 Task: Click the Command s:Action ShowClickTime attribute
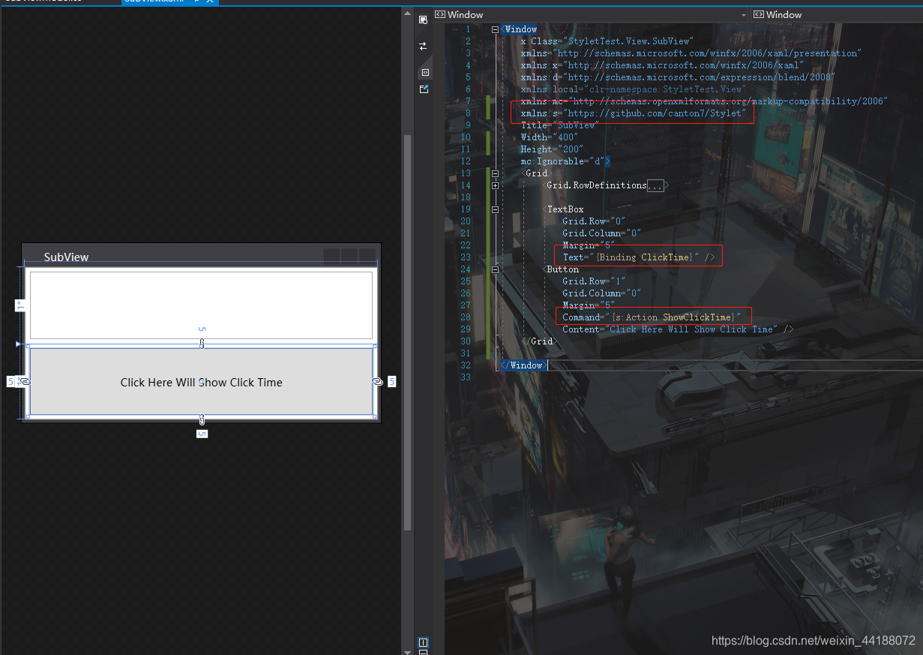[652, 317]
